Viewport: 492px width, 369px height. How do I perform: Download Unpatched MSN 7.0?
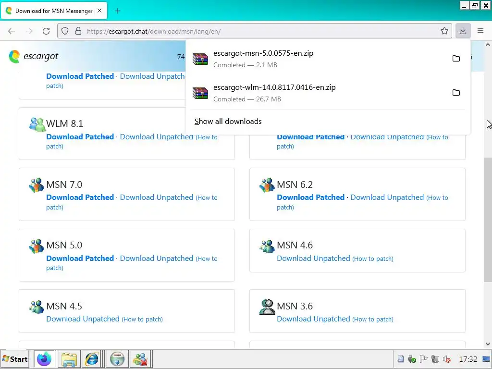pyautogui.click(x=157, y=197)
